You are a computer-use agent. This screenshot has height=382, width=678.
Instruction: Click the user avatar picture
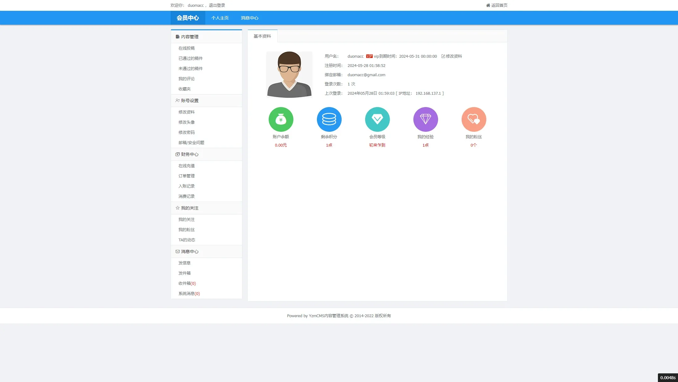289,75
